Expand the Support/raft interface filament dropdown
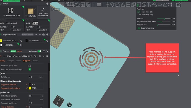The height and width of the screenshot is (108, 191). click(36, 88)
